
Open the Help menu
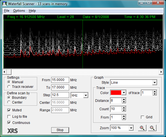[32, 11]
